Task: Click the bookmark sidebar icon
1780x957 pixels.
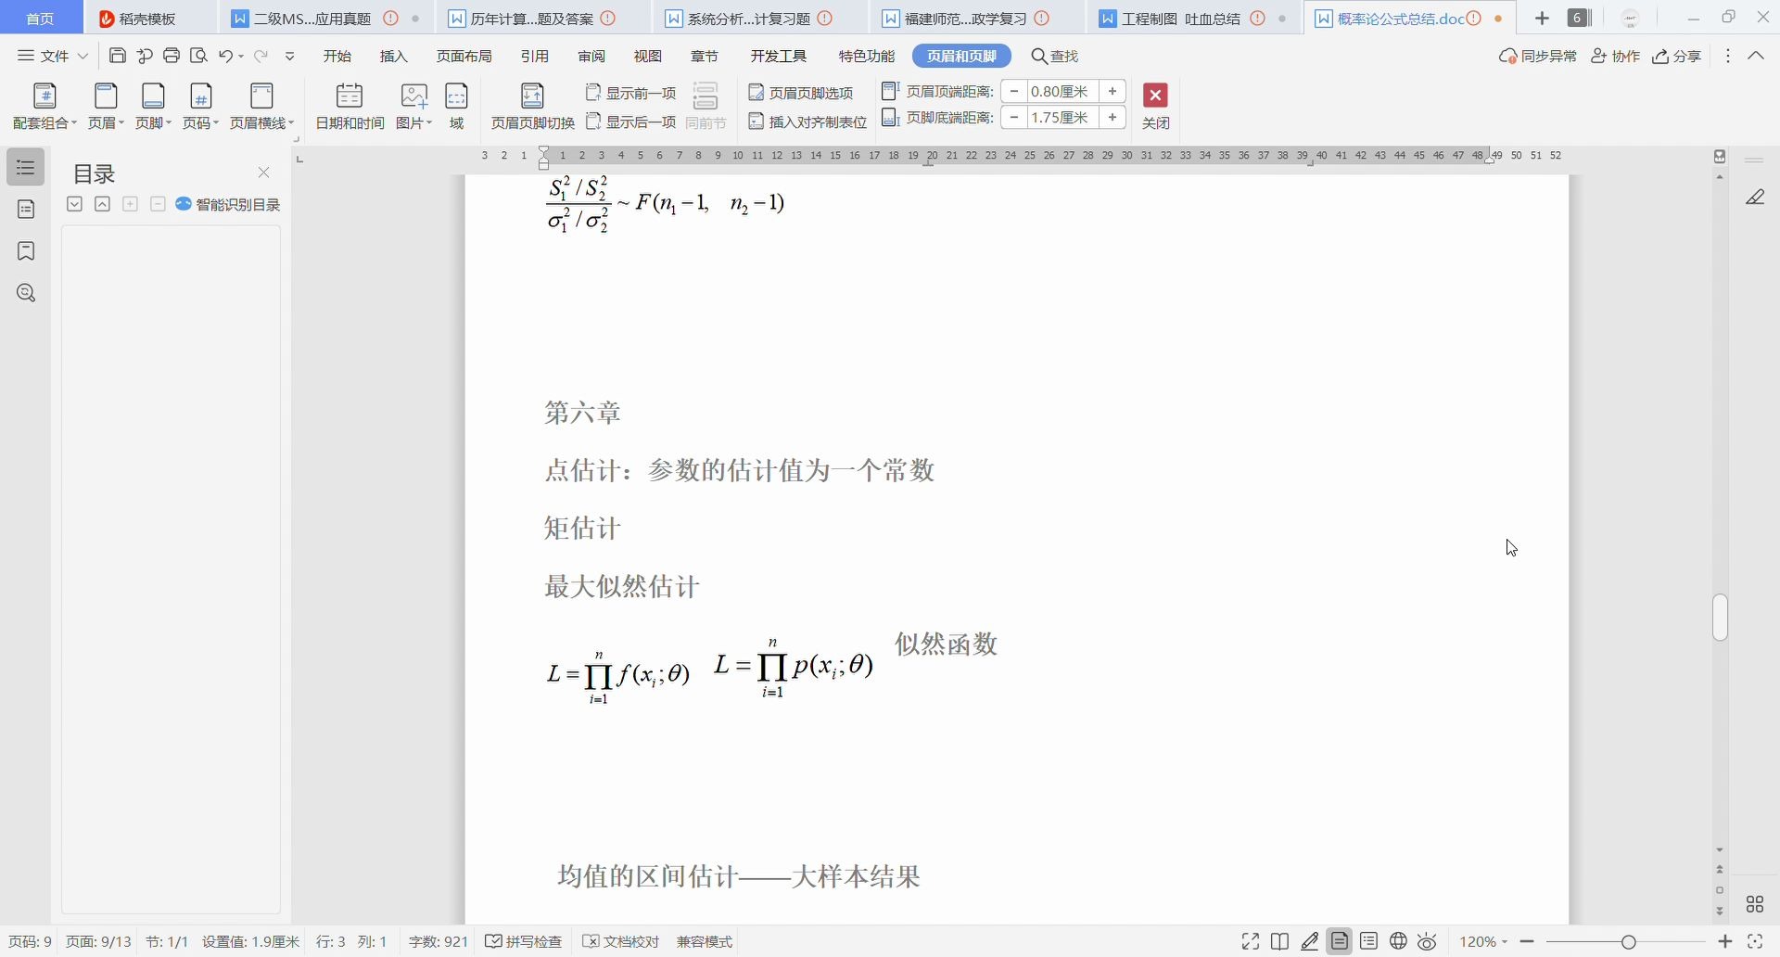Action: 26,251
